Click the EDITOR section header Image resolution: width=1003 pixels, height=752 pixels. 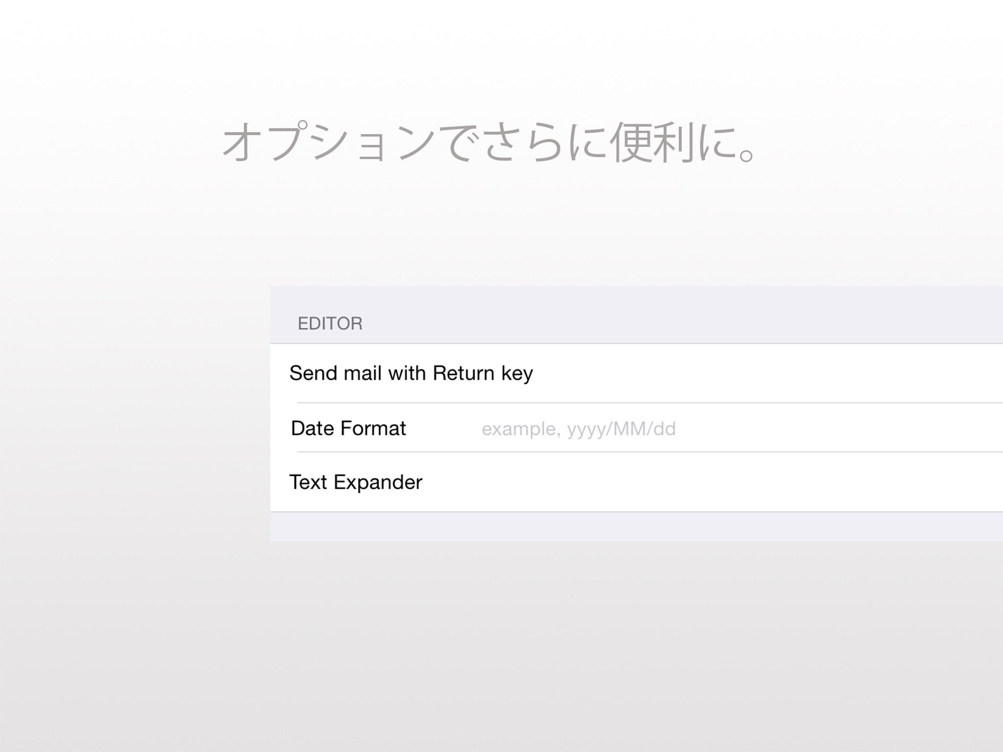(330, 324)
